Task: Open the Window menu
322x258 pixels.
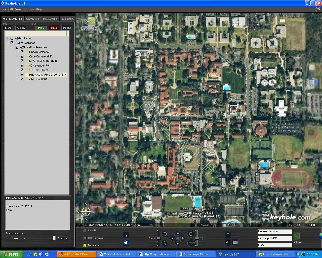Action: (29, 9)
